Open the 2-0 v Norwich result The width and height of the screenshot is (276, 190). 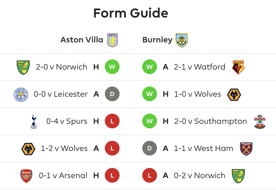point(61,67)
